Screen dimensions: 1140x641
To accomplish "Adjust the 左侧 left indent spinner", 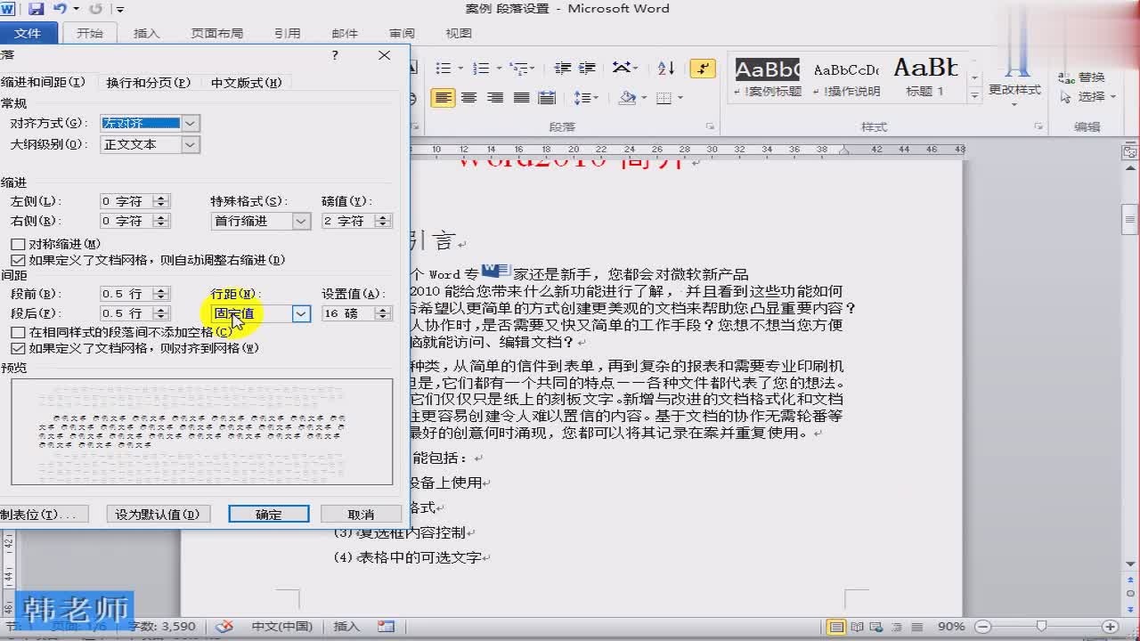I will (160, 201).
